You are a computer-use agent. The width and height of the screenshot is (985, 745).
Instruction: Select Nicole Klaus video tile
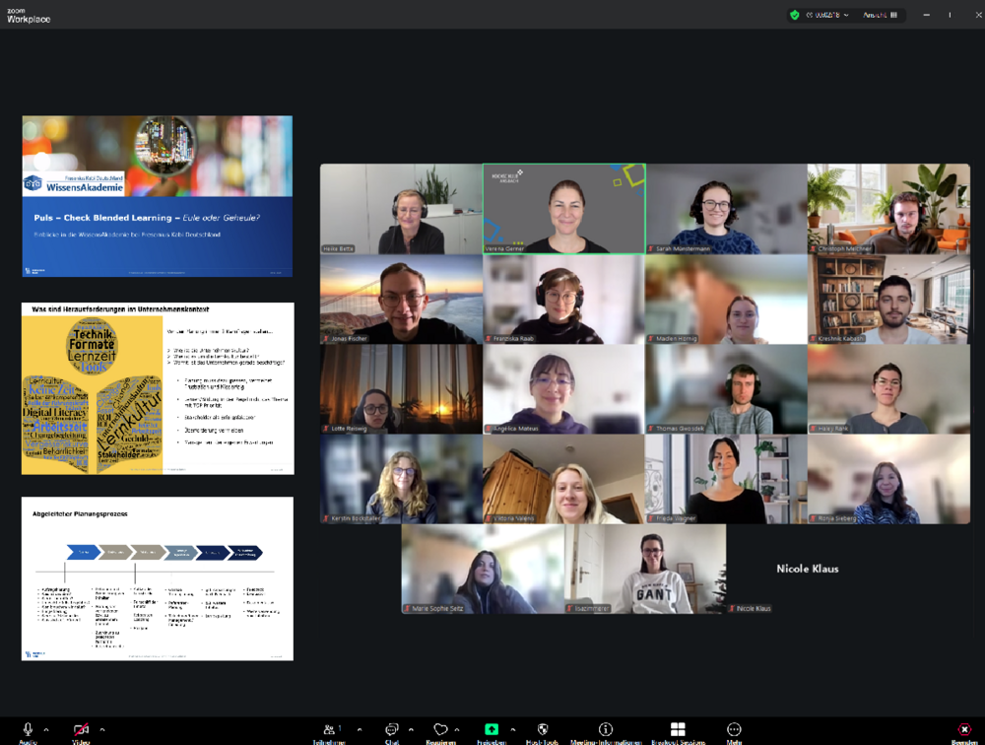pyautogui.click(x=807, y=569)
